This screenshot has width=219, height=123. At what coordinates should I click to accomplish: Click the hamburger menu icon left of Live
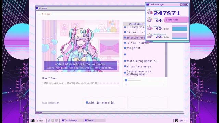pos(40,14)
